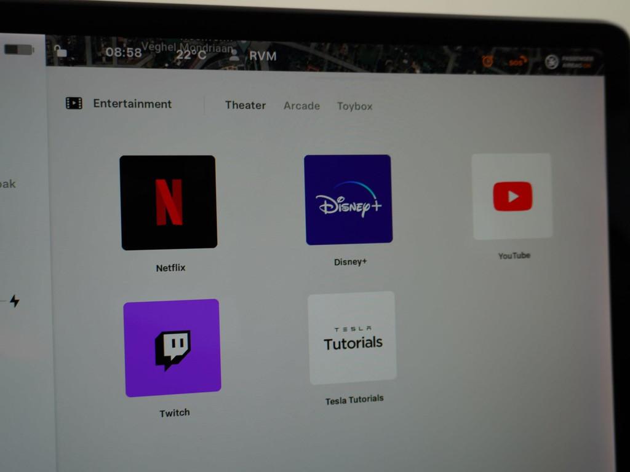The width and height of the screenshot is (630, 472).
Task: Switch to the Theater tab
Action: (245, 105)
